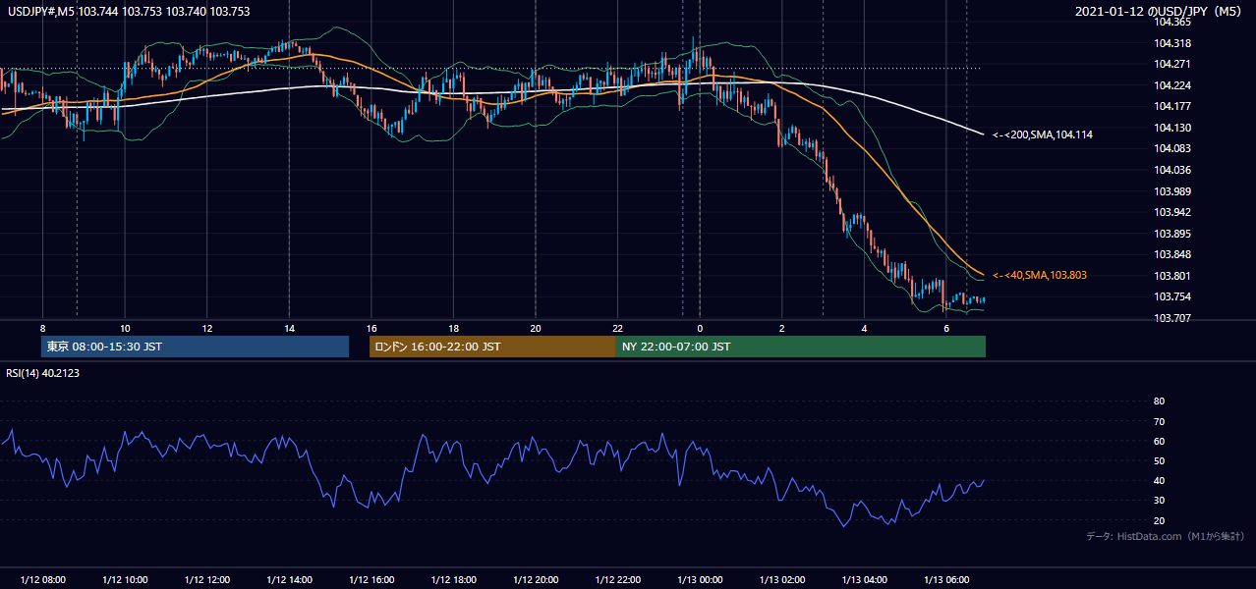Click hour label 10 under price chart
Image resolution: width=1256 pixels, height=589 pixels.
pos(125,328)
